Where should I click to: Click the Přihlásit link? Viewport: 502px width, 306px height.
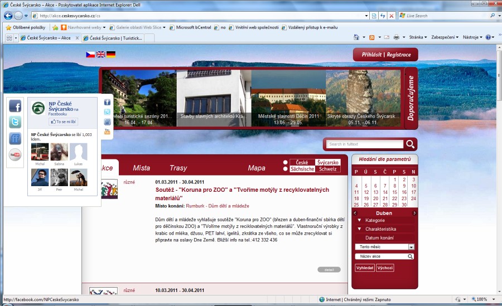tap(371, 55)
